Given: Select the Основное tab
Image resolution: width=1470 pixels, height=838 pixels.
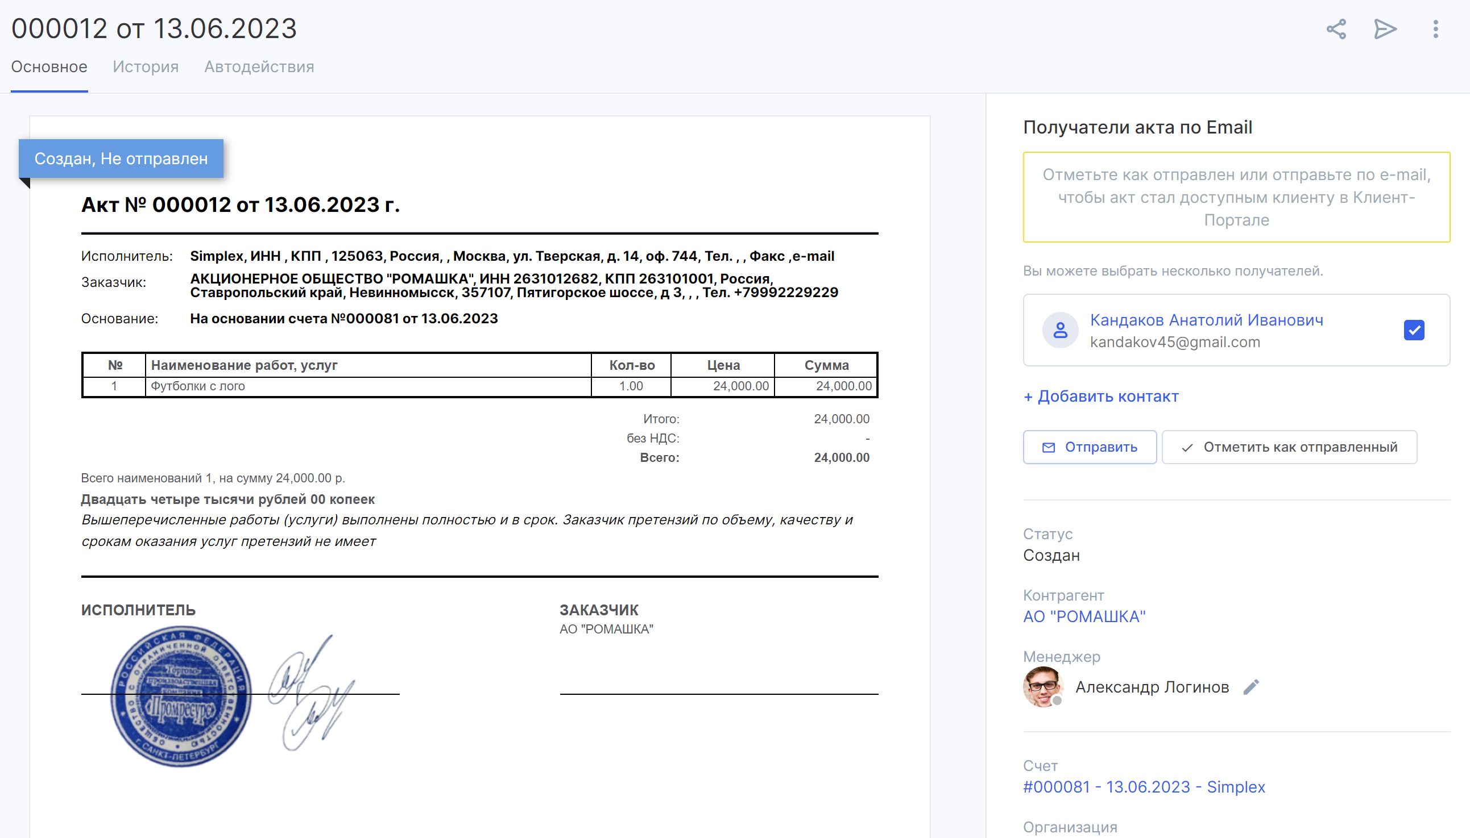Looking at the screenshot, I should click(49, 67).
